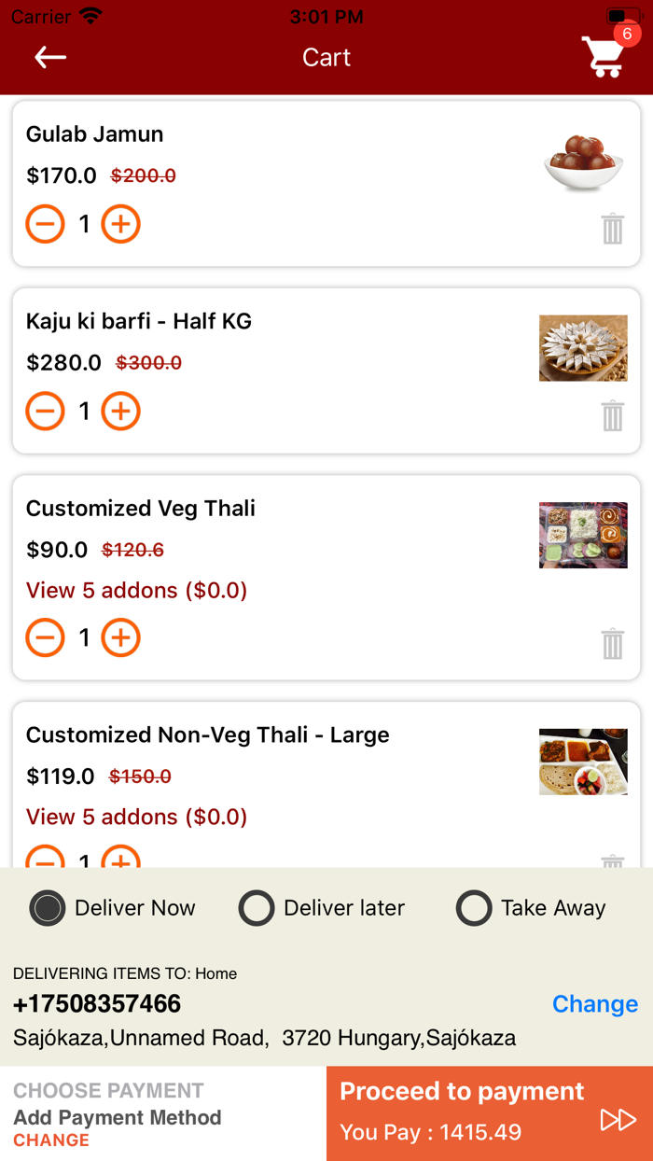Image resolution: width=653 pixels, height=1161 pixels.
Task: Select the Deliver Now option
Action: click(47, 908)
